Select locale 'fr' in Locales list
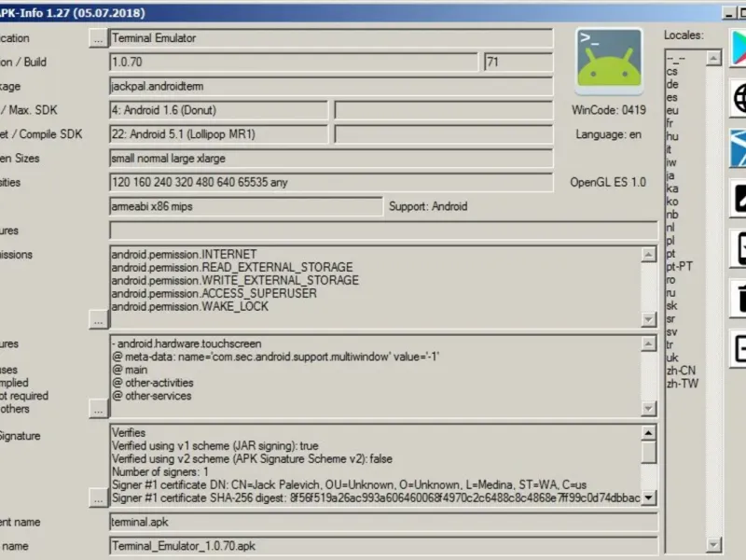Screen dimensions: 746x560 [670, 123]
